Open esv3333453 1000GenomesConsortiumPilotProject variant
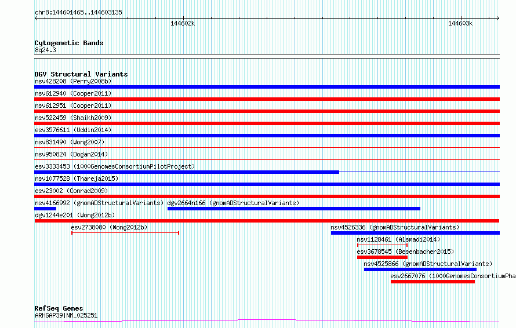Screen dimensions: 516x328 pyautogui.click(x=115, y=166)
